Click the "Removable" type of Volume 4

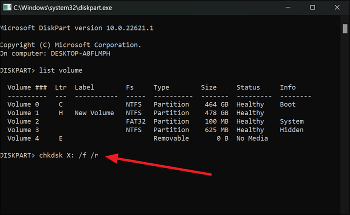coord(171,139)
